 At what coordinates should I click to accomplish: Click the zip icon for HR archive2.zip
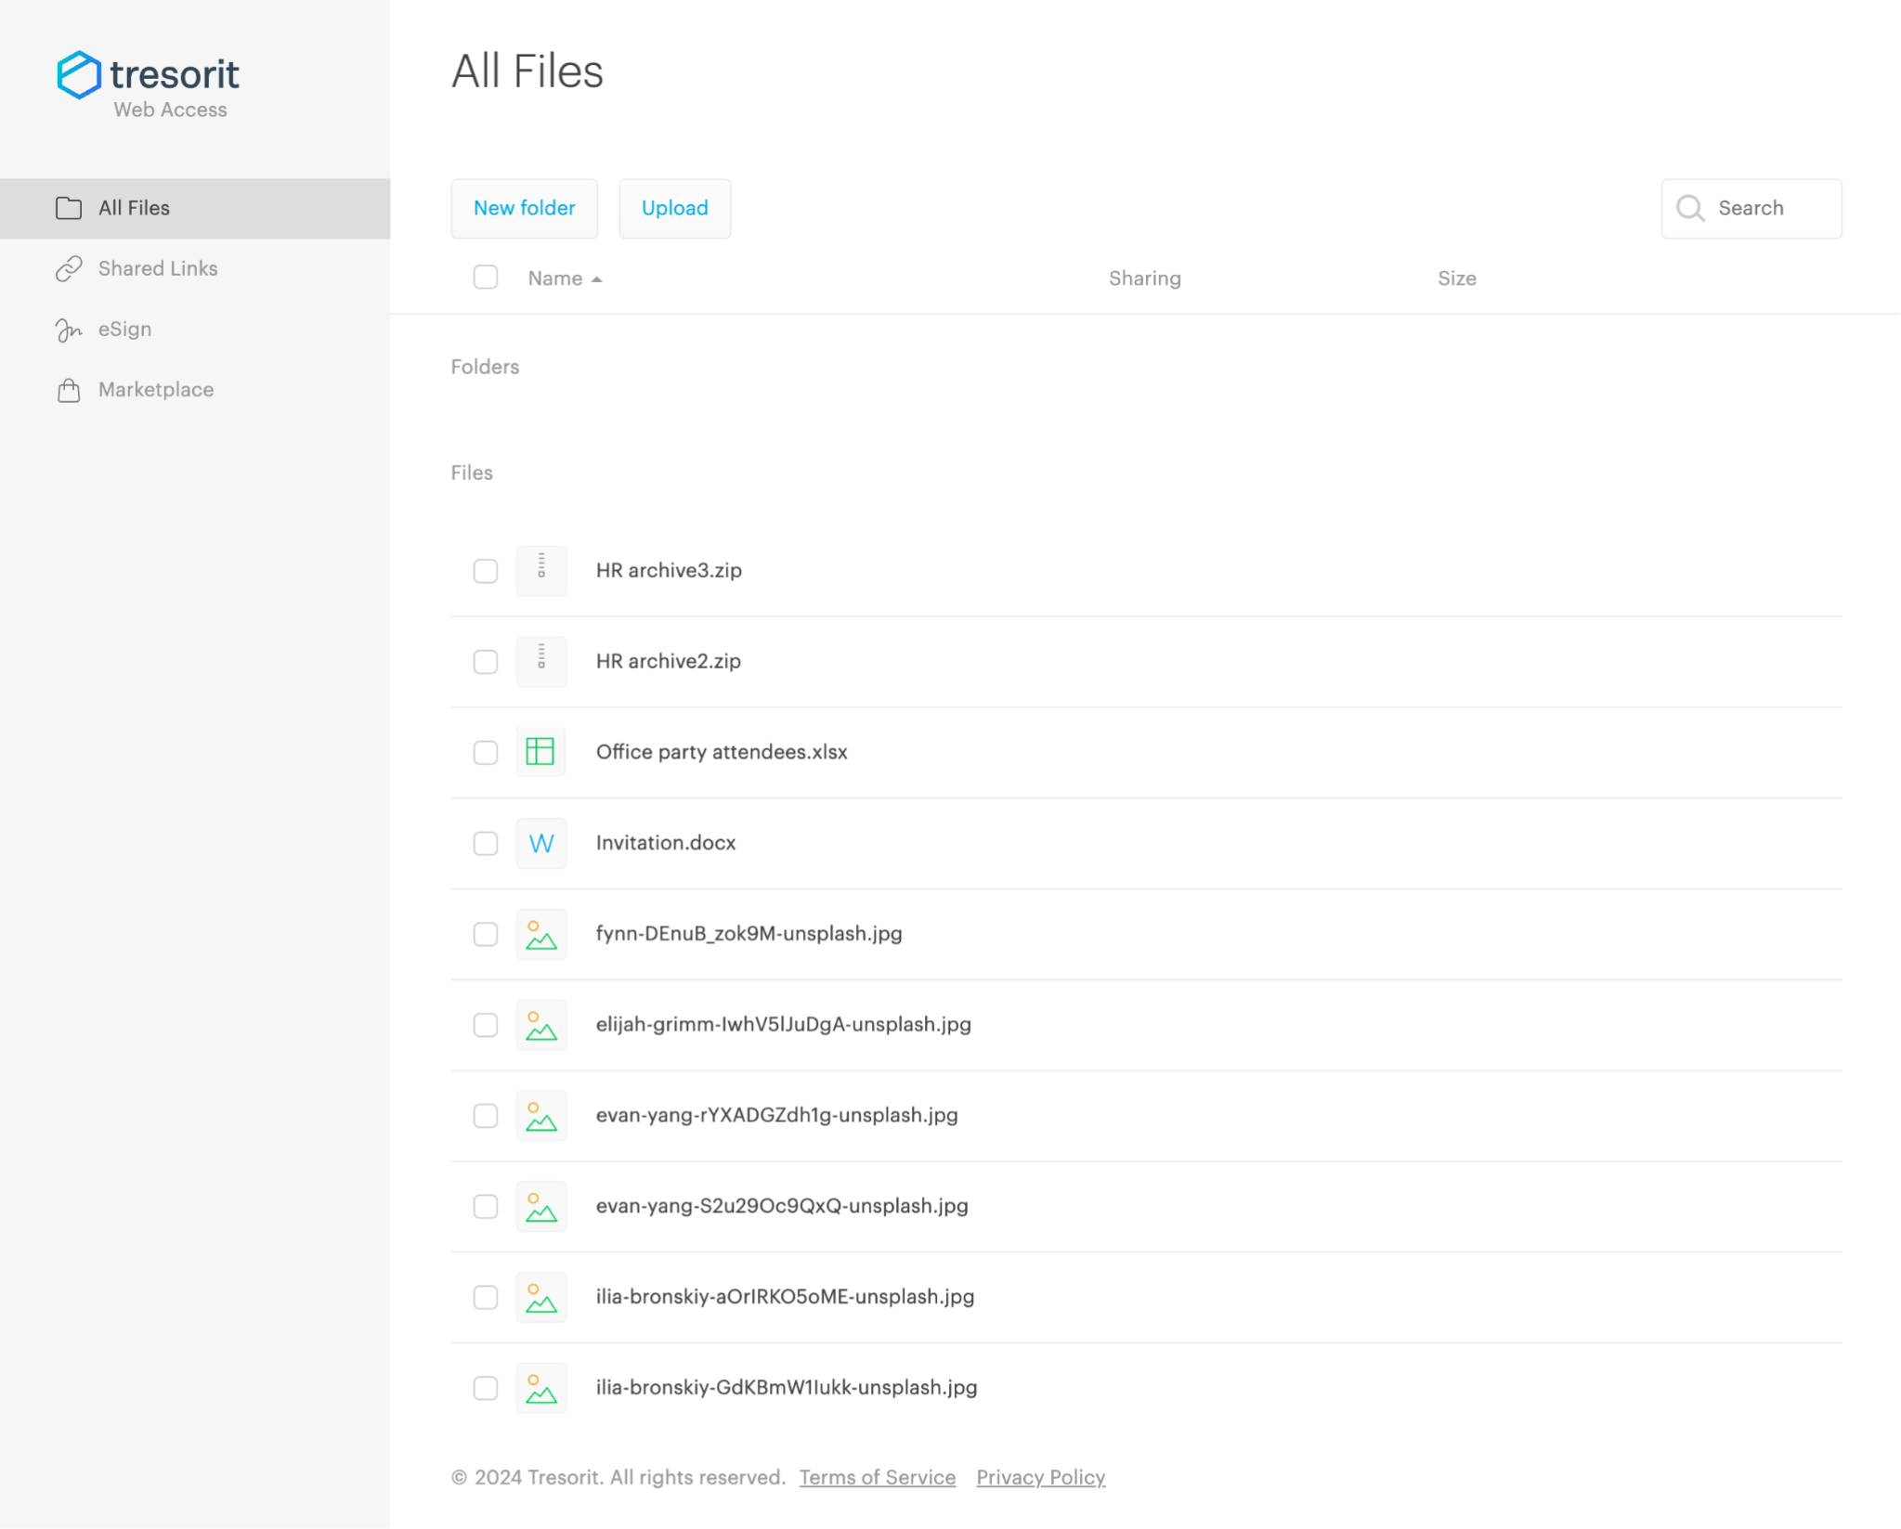[541, 661]
